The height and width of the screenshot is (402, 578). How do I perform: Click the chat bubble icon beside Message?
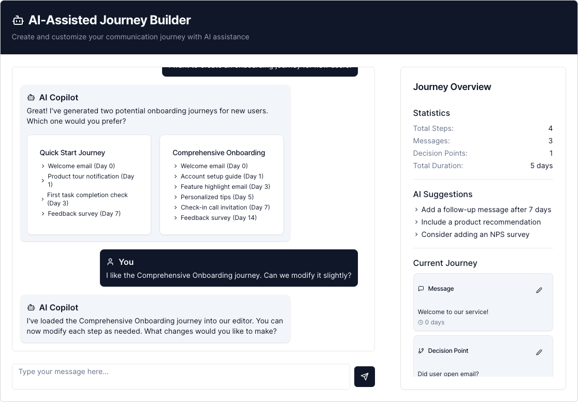coord(421,289)
